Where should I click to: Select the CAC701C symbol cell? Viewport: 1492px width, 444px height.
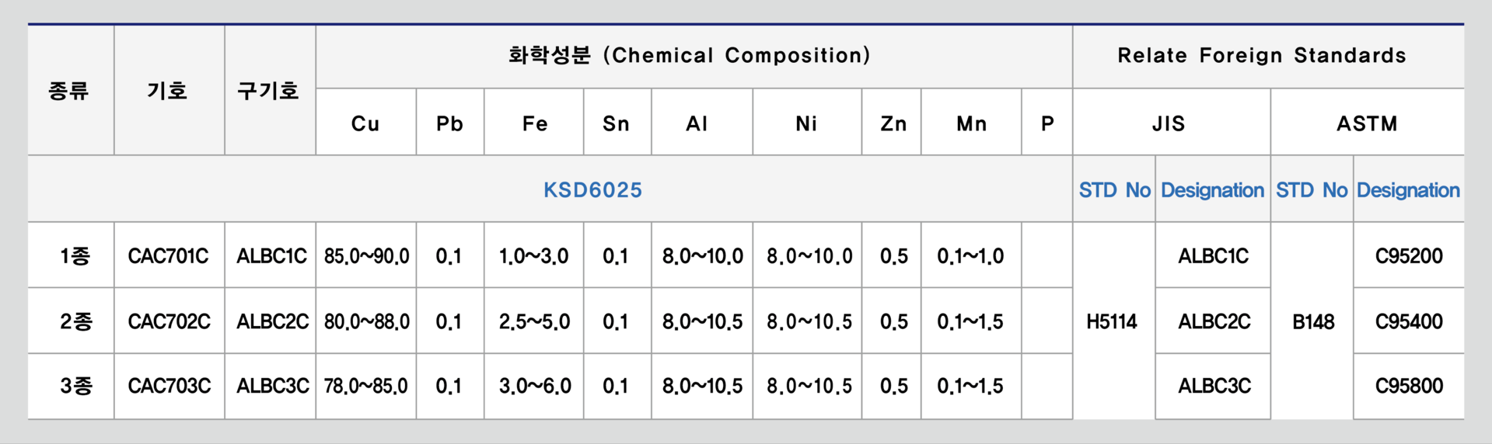[169, 256]
